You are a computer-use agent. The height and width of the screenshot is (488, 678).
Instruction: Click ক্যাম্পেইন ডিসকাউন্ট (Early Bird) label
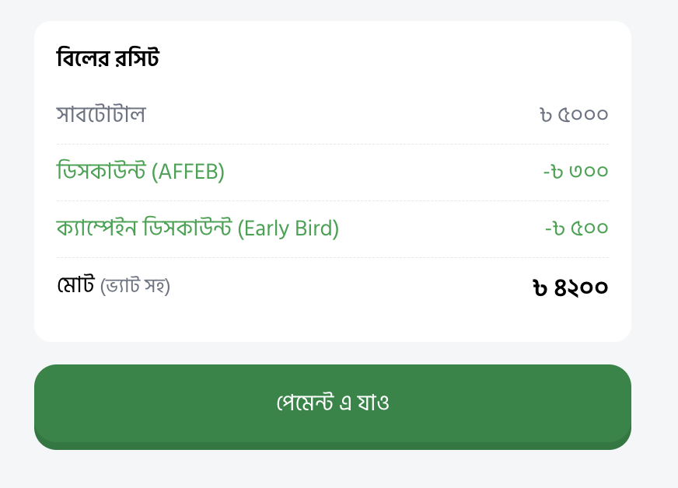tap(197, 228)
